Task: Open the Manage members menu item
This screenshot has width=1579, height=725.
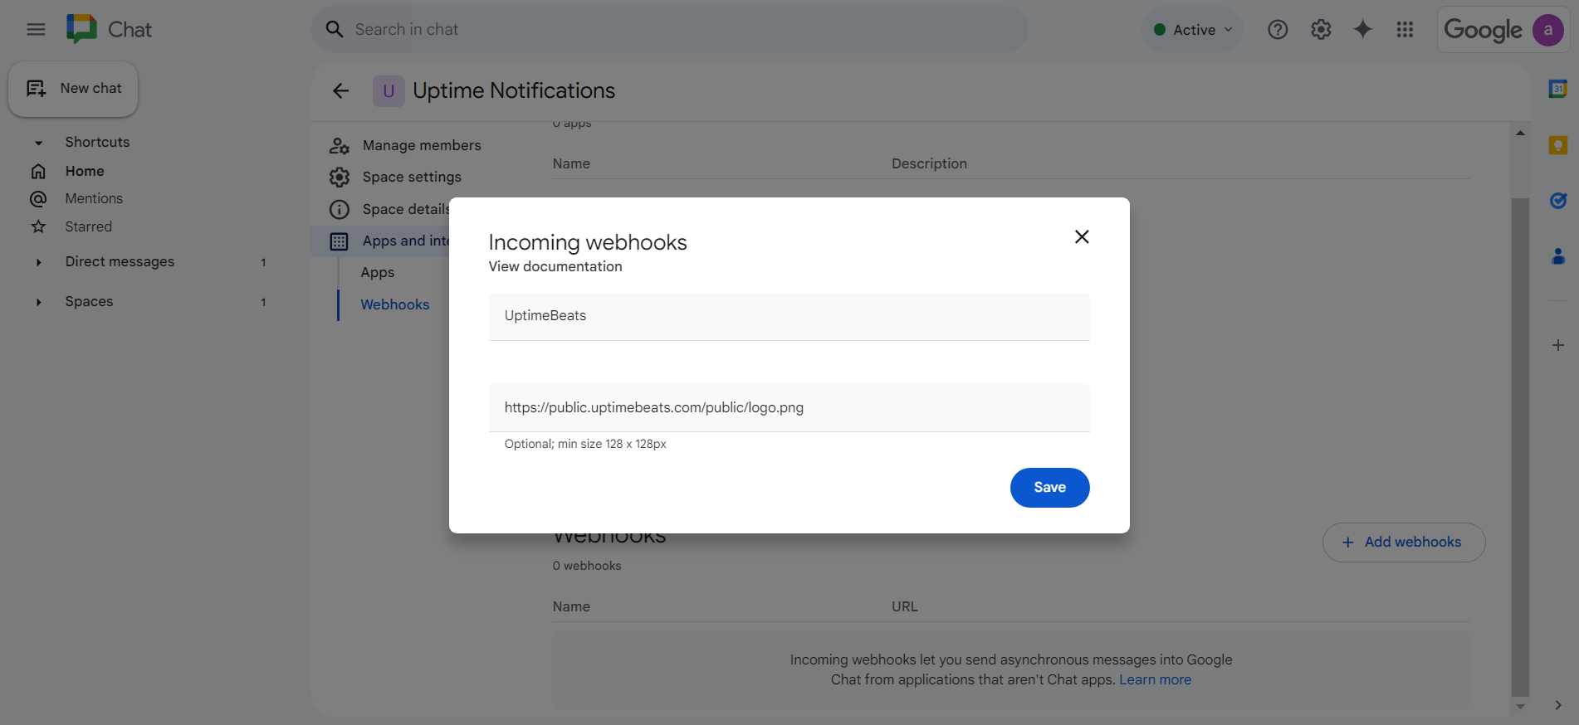Action: pyautogui.click(x=422, y=145)
